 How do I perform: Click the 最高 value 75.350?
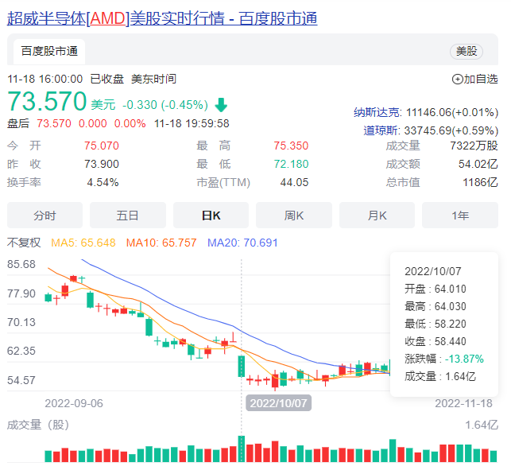(291, 146)
